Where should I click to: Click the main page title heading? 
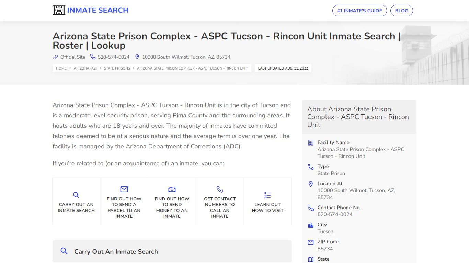tap(227, 41)
